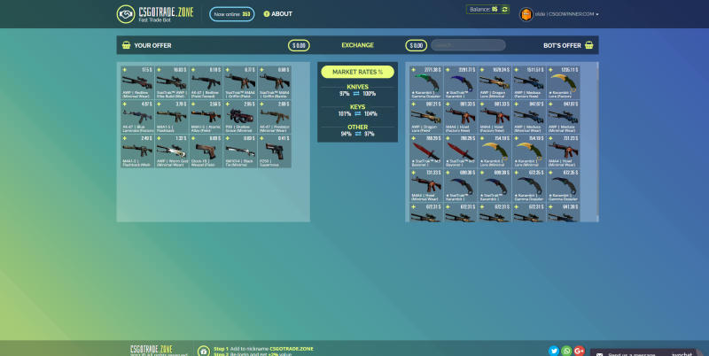Click the Now online 353 badge
This screenshot has height=356, width=709.
(x=232, y=14)
